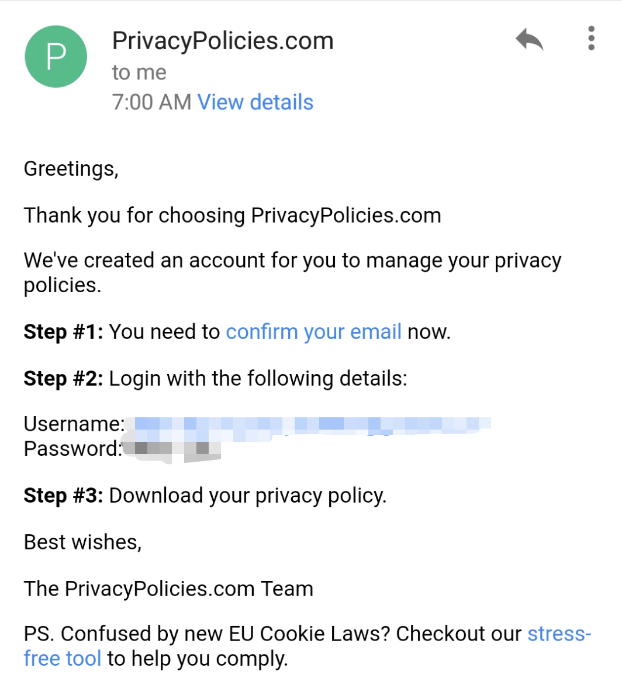Click the "We've created an account" paragraph
This screenshot has width=622, height=692.
(292, 261)
